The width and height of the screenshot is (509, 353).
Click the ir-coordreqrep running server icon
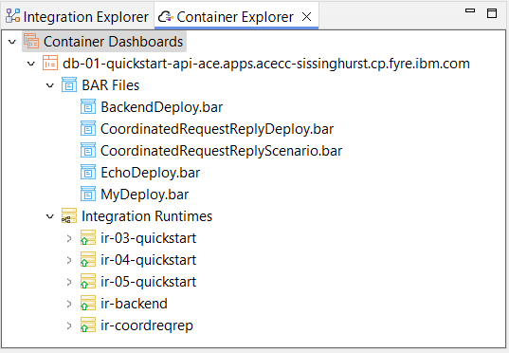click(88, 325)
